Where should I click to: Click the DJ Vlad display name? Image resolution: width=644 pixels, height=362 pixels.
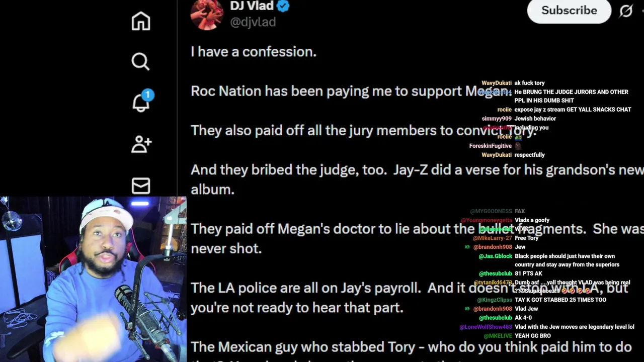[x=252, y=6]
